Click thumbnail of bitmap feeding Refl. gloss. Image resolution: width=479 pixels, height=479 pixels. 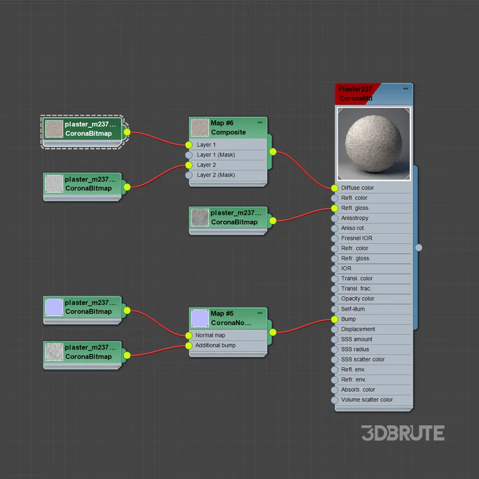[x=200, y=217]
